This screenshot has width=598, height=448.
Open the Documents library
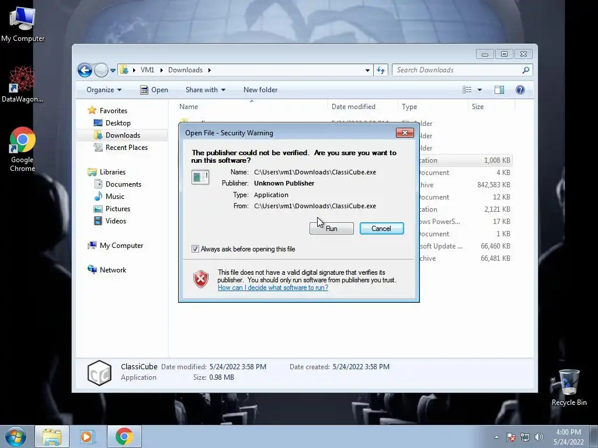123,184
